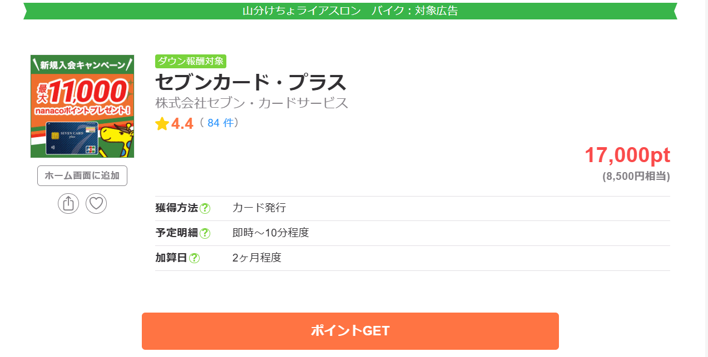Click the セブンカード campaign thumbnail image
This screenshot has width=708, height=357.
pyautogui.click(x=82, y=106)
